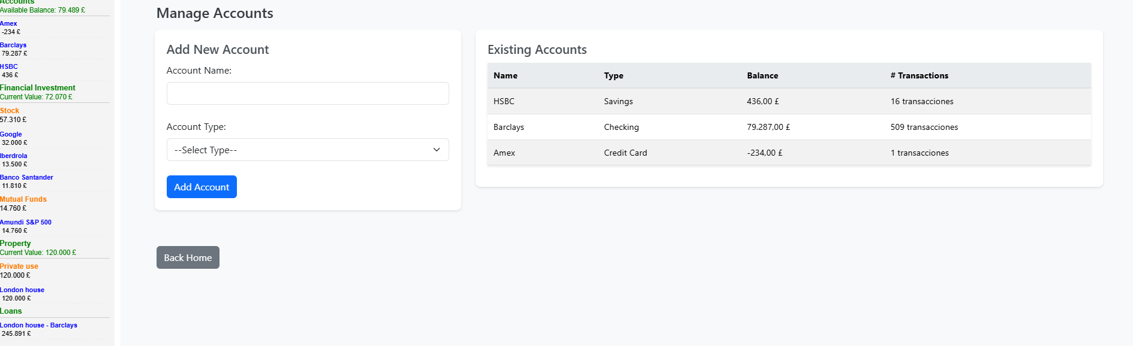Click the Available Balance 79.489 £ text

point(43,10)
